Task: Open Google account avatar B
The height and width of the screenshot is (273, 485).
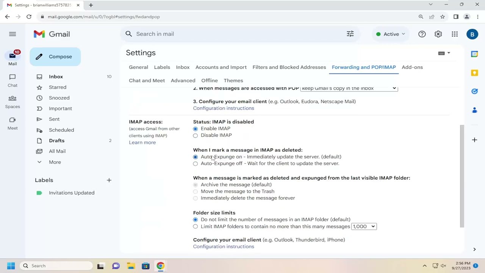Action: [x=472, y=34]
